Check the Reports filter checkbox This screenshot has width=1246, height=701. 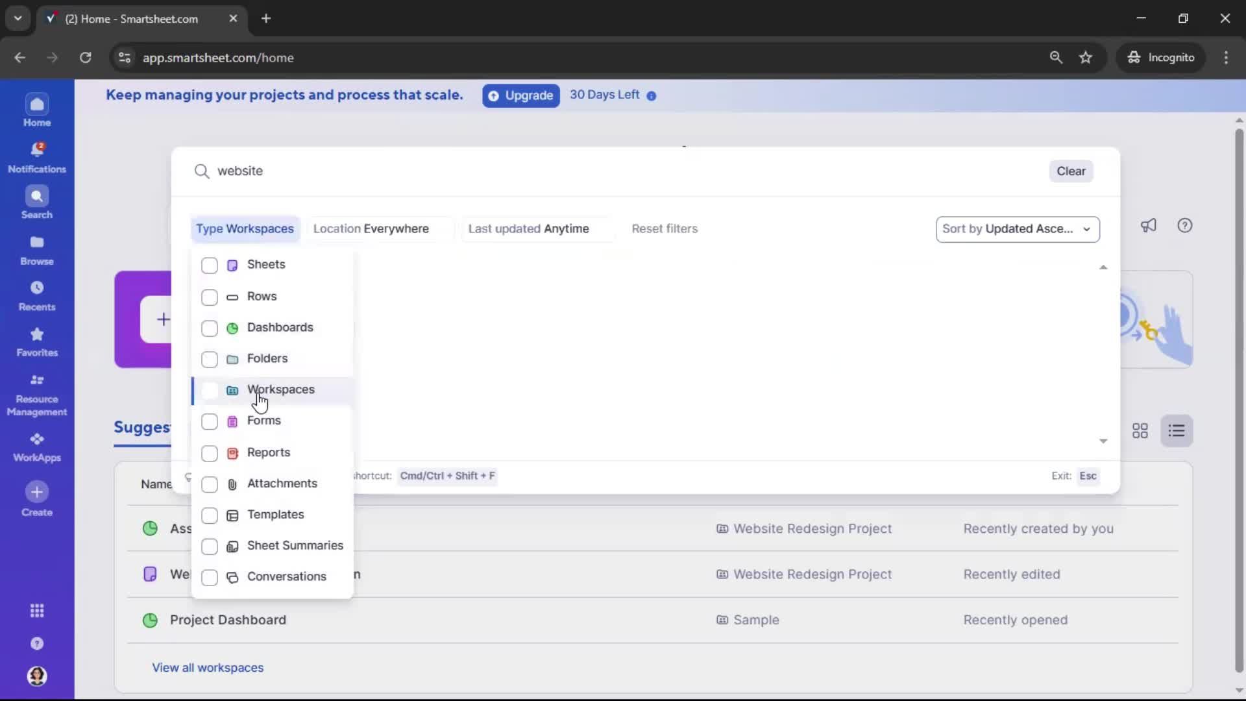(209, 454)
